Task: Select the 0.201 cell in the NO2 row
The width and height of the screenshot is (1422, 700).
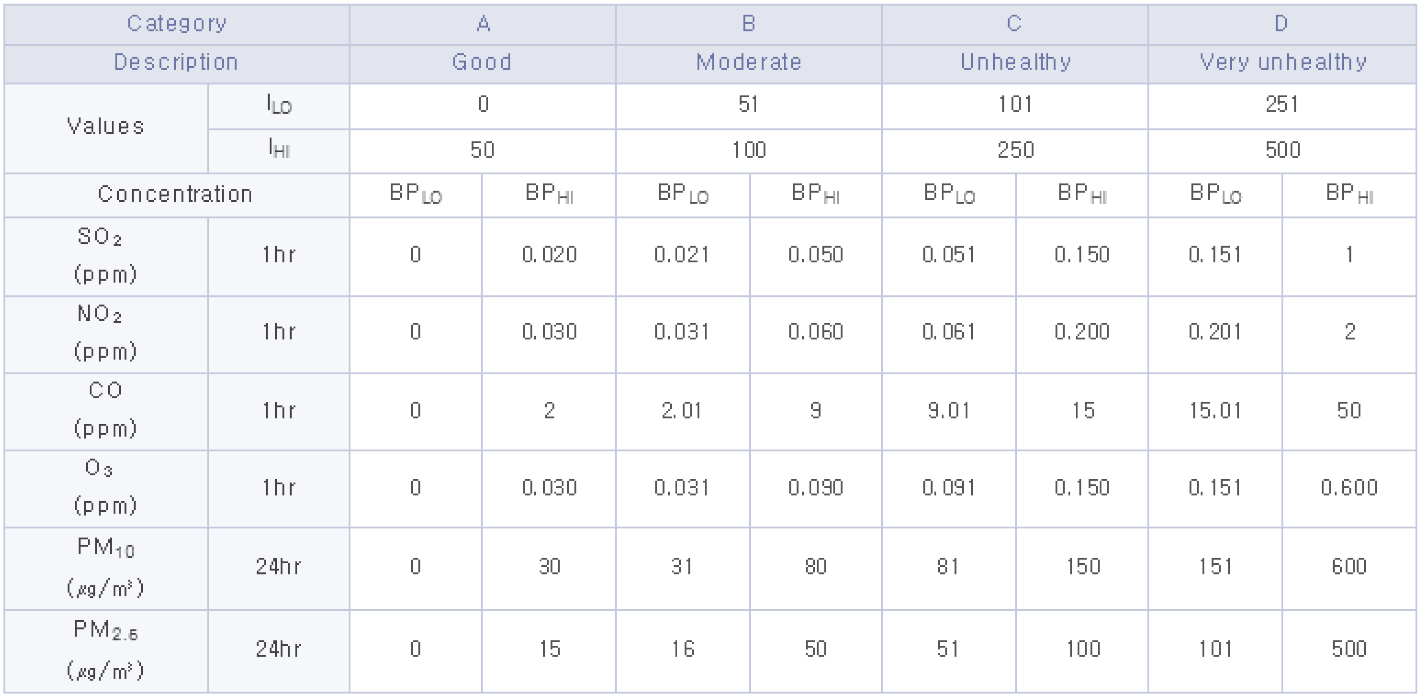Action: [x=1215, y=332]
